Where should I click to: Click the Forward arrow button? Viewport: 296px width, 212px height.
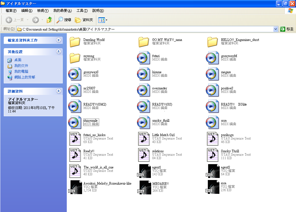coord(36,20)
